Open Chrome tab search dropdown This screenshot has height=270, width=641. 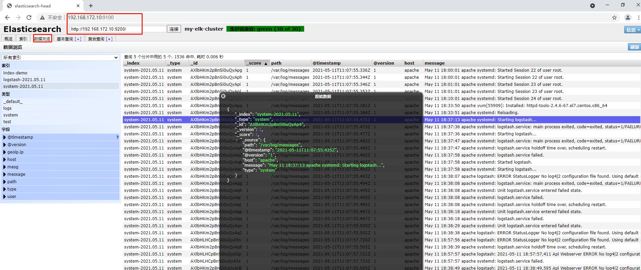click(593, 6)
